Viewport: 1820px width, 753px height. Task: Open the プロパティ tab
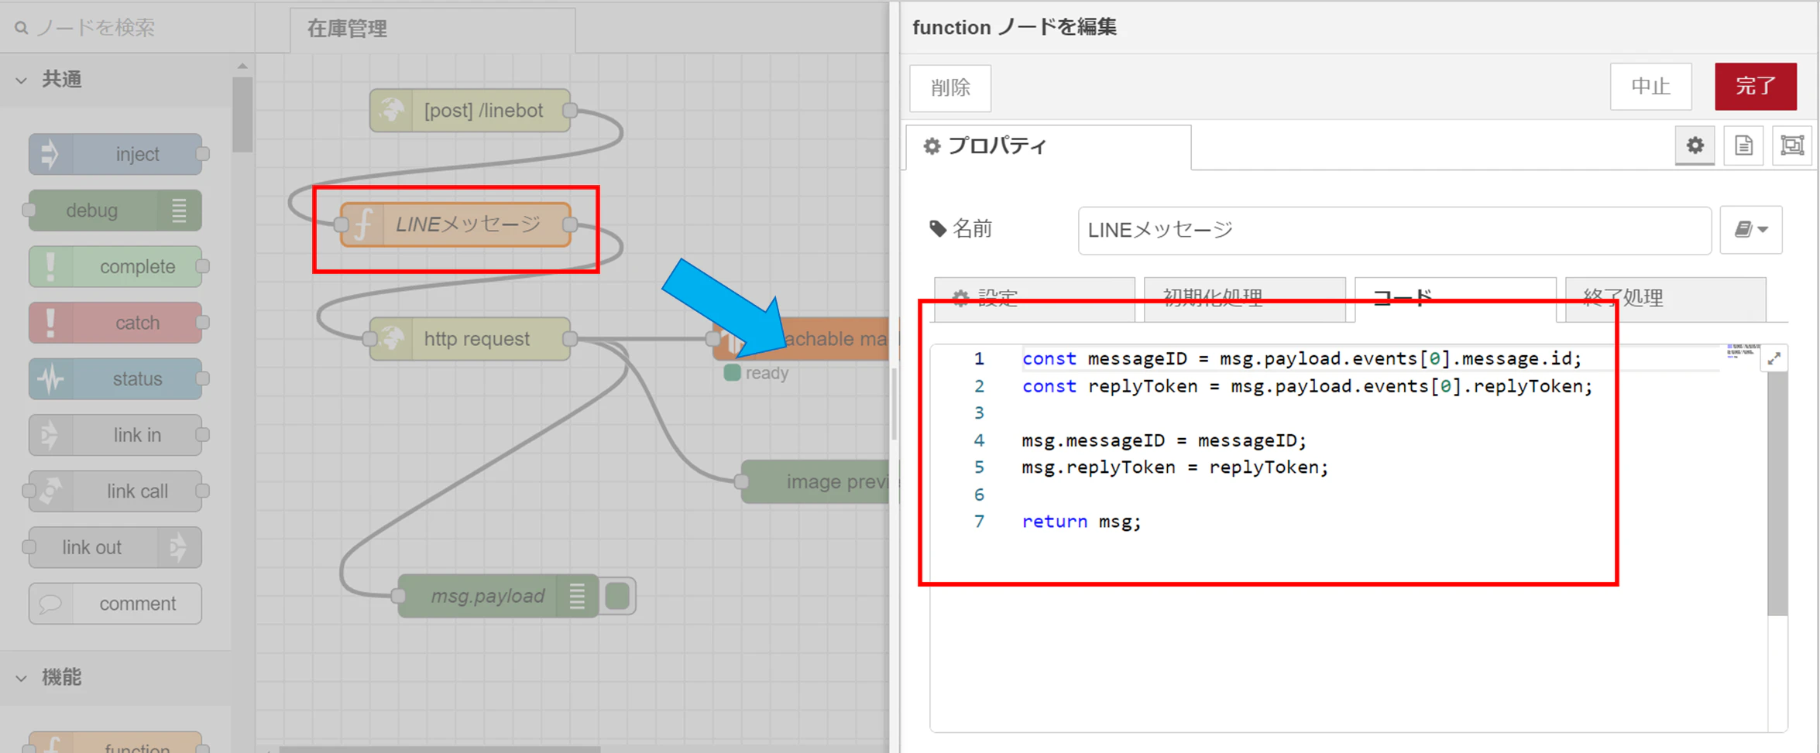[x=1048, y=146]
